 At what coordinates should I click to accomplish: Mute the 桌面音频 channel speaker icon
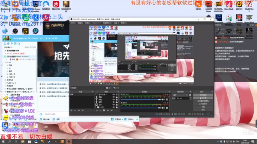(163, 108)
